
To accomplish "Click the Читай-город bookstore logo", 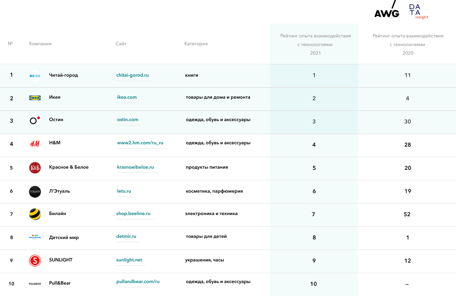I will coord(35,75).
